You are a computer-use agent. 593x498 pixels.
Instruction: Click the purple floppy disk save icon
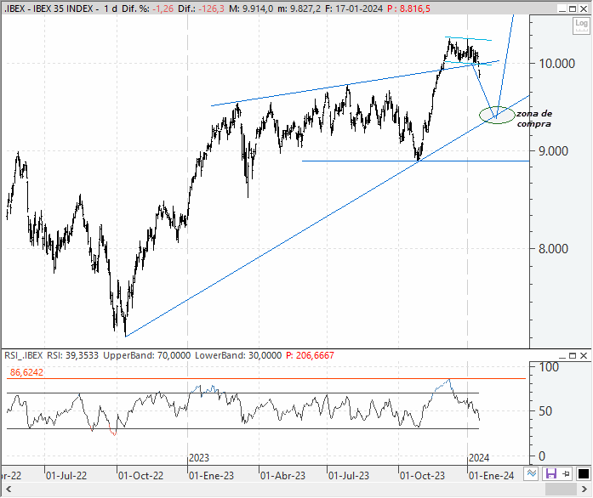[551, 473]
